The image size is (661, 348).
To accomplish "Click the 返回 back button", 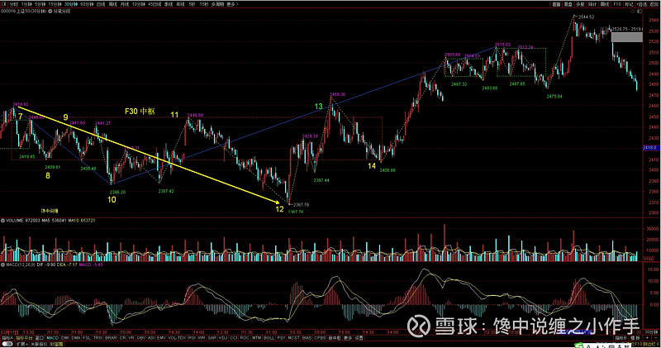I will (x=654, y=4).
